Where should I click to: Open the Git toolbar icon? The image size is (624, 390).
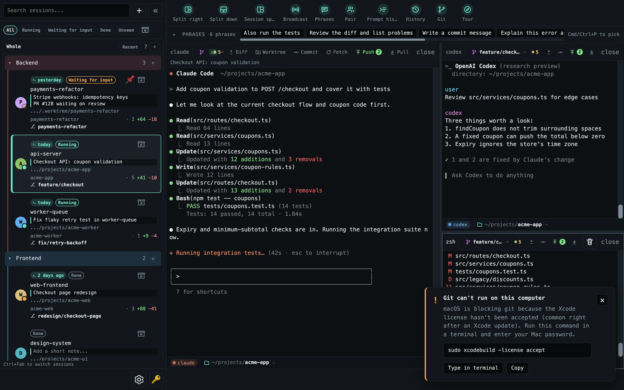[441, 12]
